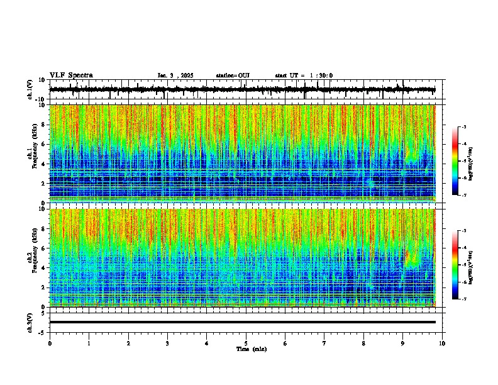Click the 'VLF Spectra' plot title
The width and height of the screenshot is (498, 385).
(x=71, y=75)
